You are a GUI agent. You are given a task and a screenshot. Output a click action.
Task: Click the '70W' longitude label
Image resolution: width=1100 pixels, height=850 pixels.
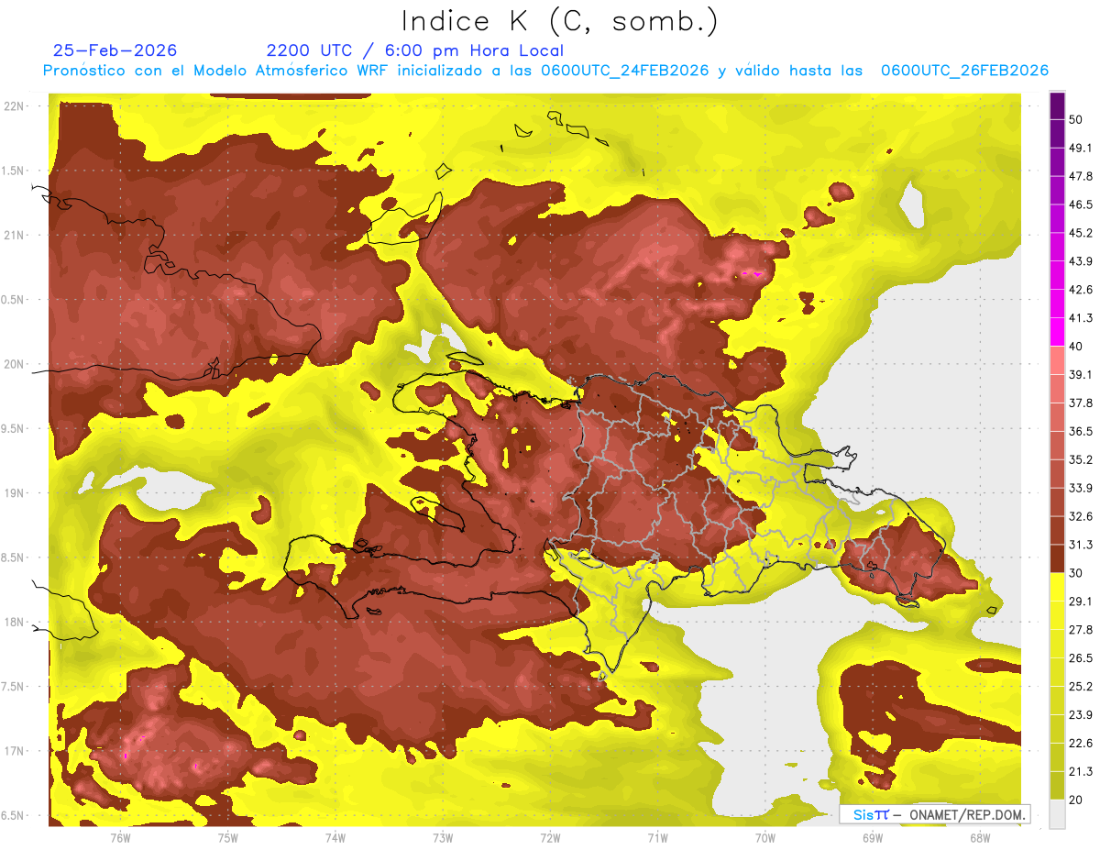[765, 837]
